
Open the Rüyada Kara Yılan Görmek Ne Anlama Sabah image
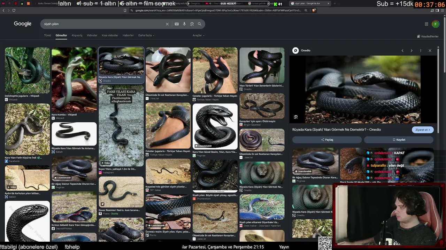(x=74, y=134)
